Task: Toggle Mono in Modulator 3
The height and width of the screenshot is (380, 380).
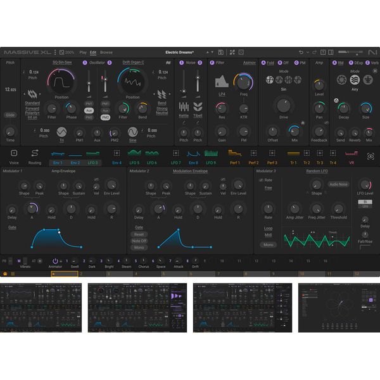Action: (269, 244)
